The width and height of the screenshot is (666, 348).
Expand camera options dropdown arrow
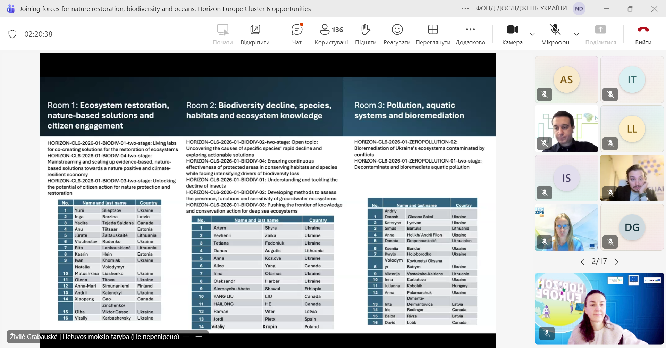point(532,34)
